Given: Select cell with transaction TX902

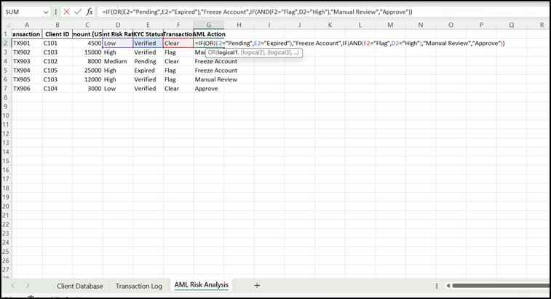Looking at the screenshot, I should coord(27,52).
